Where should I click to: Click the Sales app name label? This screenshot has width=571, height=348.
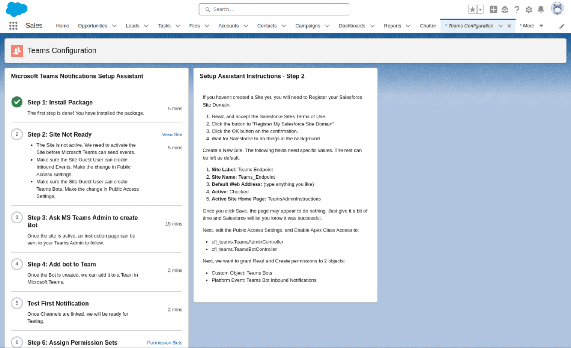[34, 25]
